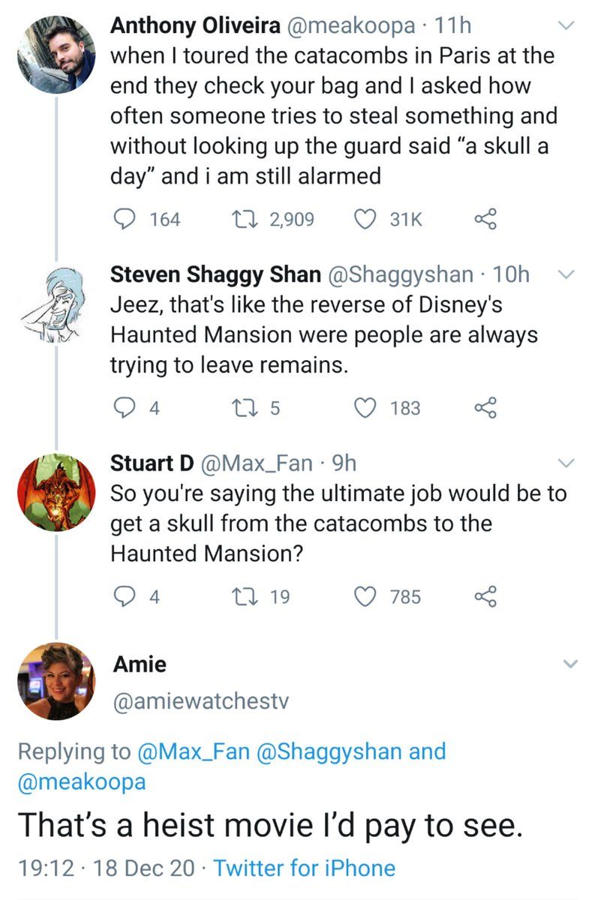Open the @Max_Fan mention link in the reply line
The width and height of the screenshot is (595, 900).
pos(197,751)
